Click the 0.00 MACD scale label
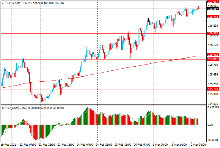220x148 pixels. click(x=210, y=125)
